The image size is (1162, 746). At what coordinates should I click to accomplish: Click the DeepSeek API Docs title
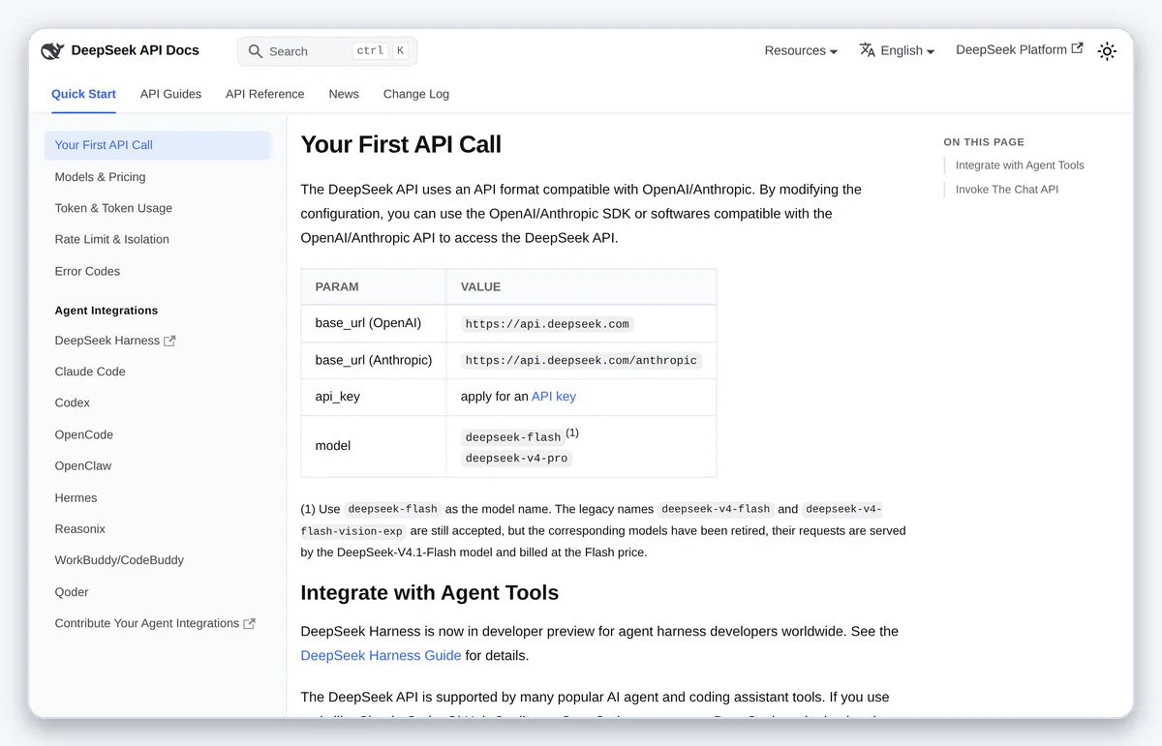pyautogui.click(x=135, y=50)
